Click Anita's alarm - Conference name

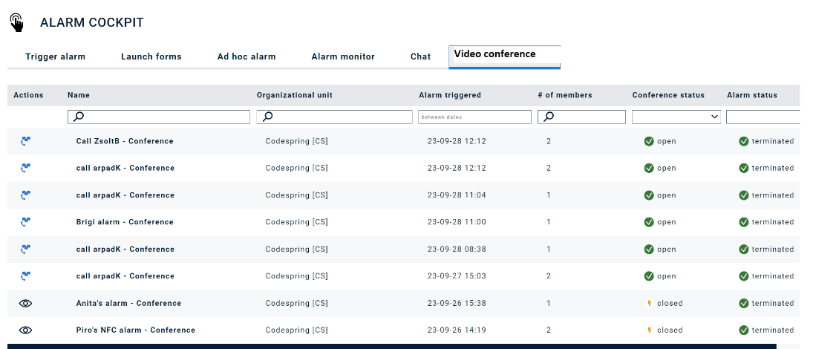[128, 303]
